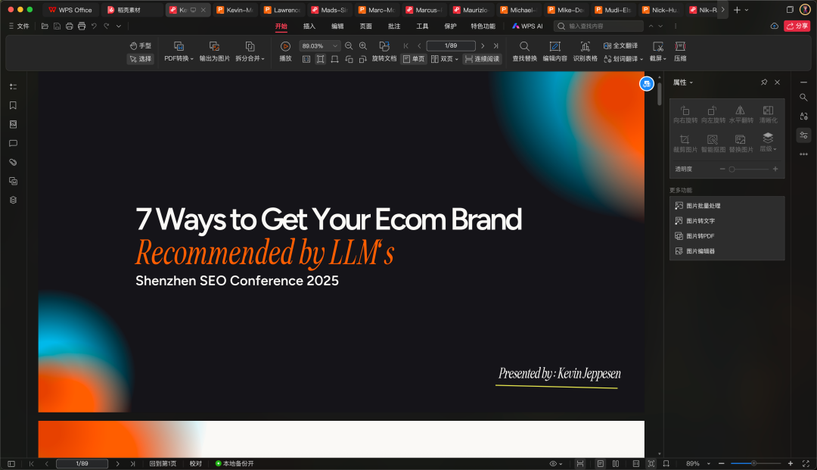Enable Double Page (双页) view

pos(445,59)
